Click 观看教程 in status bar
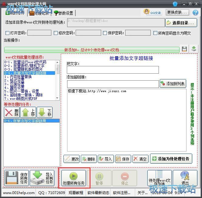This screenshot has height=198, width=202. point(76,193)
